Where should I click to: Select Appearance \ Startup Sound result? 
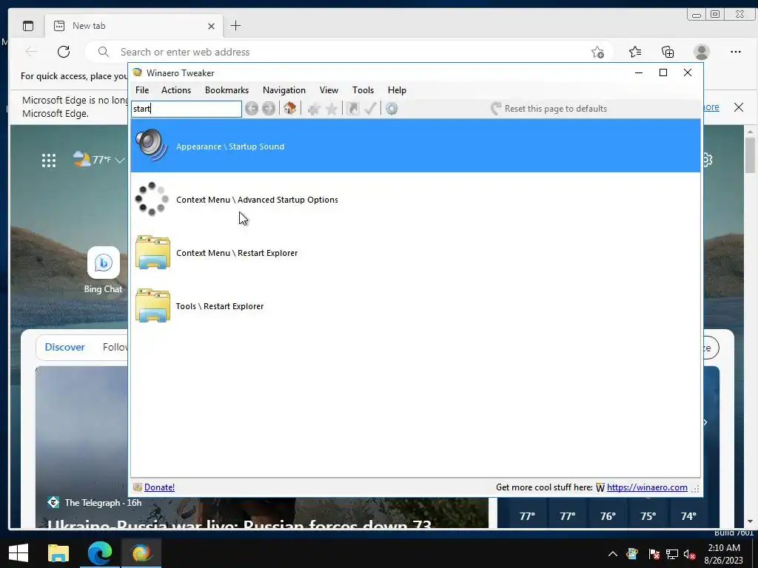click(x=415, y=146)
